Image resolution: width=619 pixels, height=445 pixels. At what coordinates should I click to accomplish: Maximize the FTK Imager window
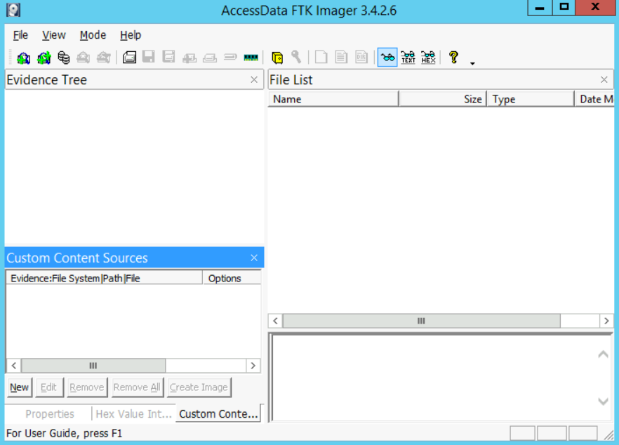tap(564, 8)
